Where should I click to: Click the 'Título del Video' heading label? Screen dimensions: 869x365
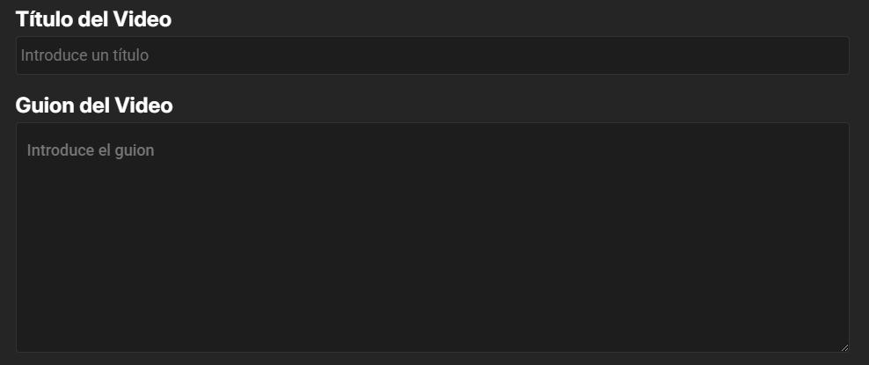tap(93, 19)
